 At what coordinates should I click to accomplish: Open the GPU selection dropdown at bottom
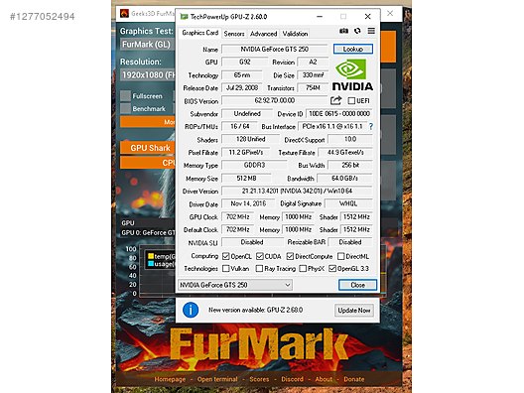point(235,285)
